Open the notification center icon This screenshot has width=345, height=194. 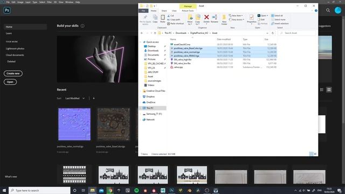[x=339, y=190]
